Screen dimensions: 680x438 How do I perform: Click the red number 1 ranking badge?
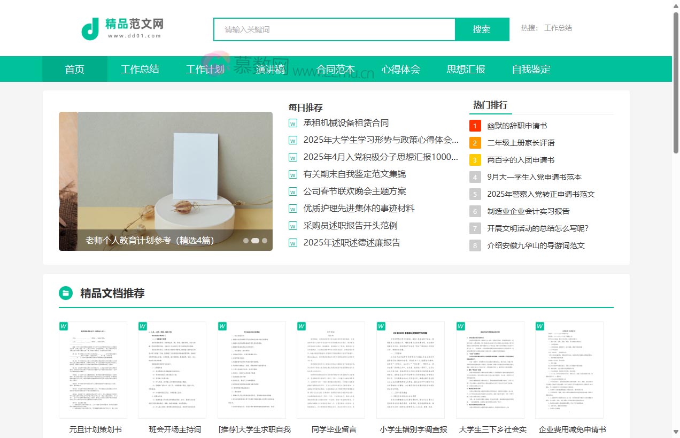pos(475,126)
